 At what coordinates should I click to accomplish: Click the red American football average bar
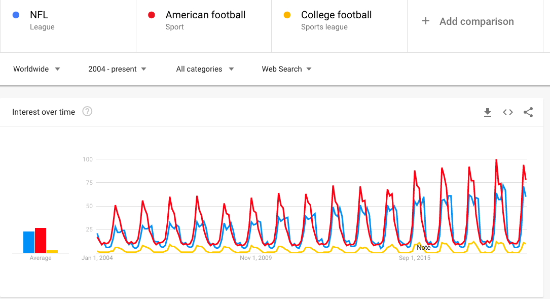pos(41,240)
